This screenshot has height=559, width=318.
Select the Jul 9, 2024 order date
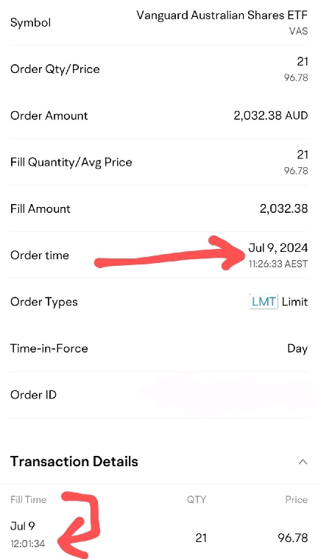278,247
